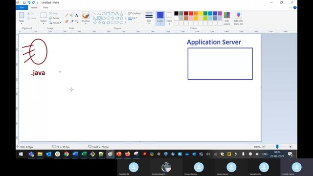313x176 pixels.
Task: Choose the Curve shape
Action: [x=99, y=14]
